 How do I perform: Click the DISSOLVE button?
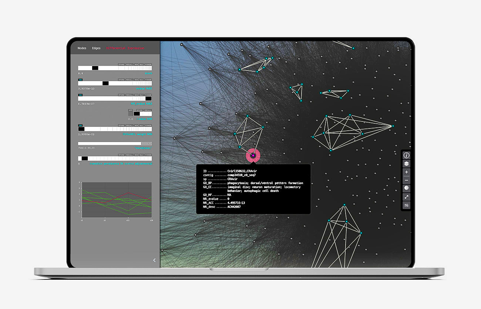click(146, 143)
